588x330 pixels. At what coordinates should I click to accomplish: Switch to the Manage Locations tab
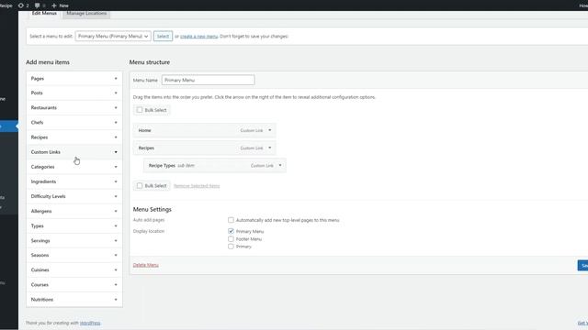[86, 13]
